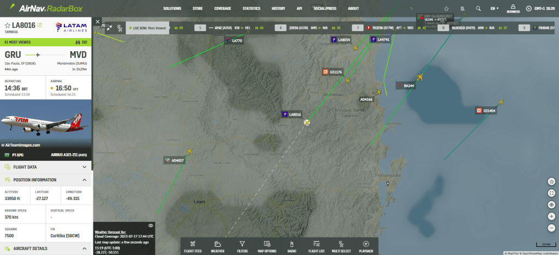Click the search magnifier icon
Viewport: 559px width, 255px height.
point(478,9)
